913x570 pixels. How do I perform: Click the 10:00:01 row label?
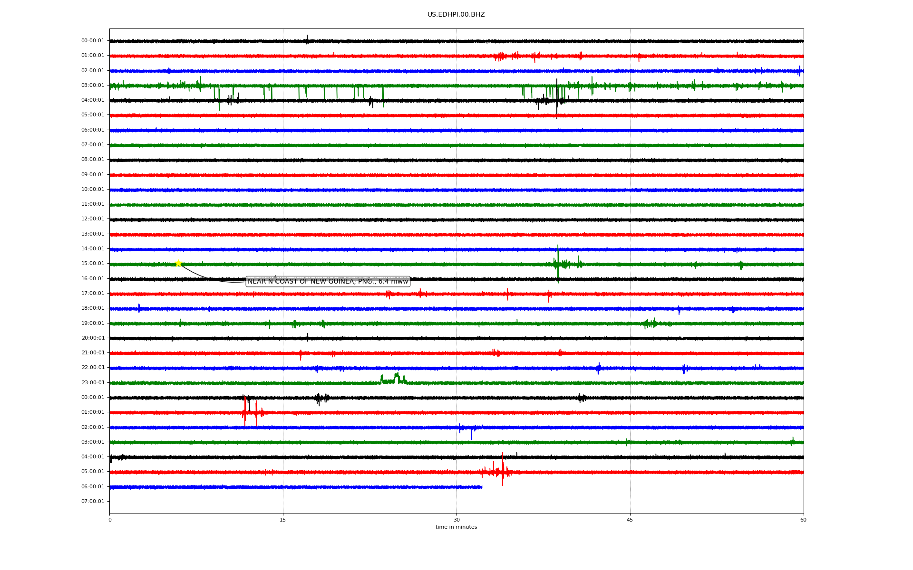[x=93, y=189]
